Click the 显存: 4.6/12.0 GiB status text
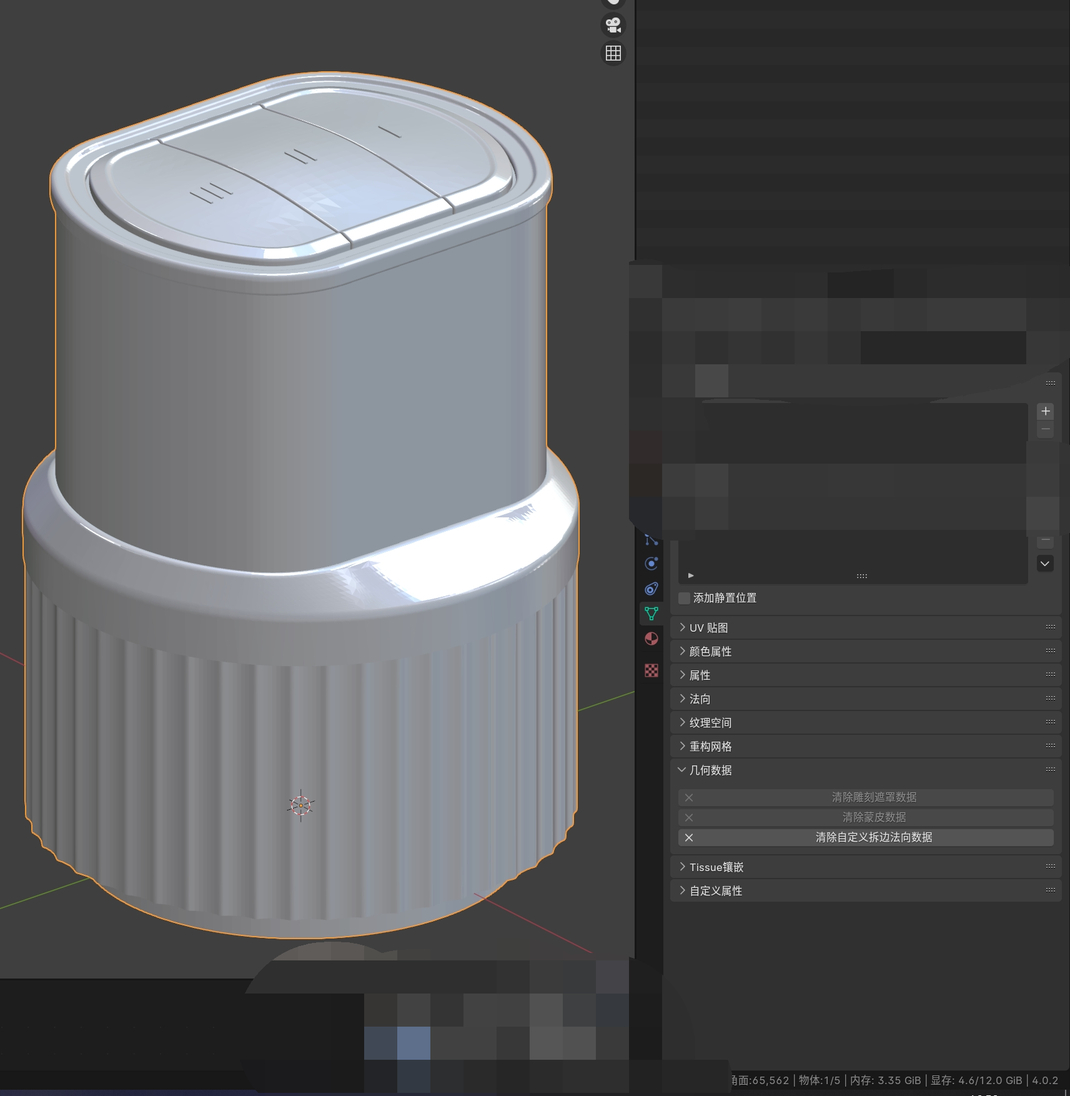The height and width of the screenshot is (1096, 1070). coord(976,1080)
